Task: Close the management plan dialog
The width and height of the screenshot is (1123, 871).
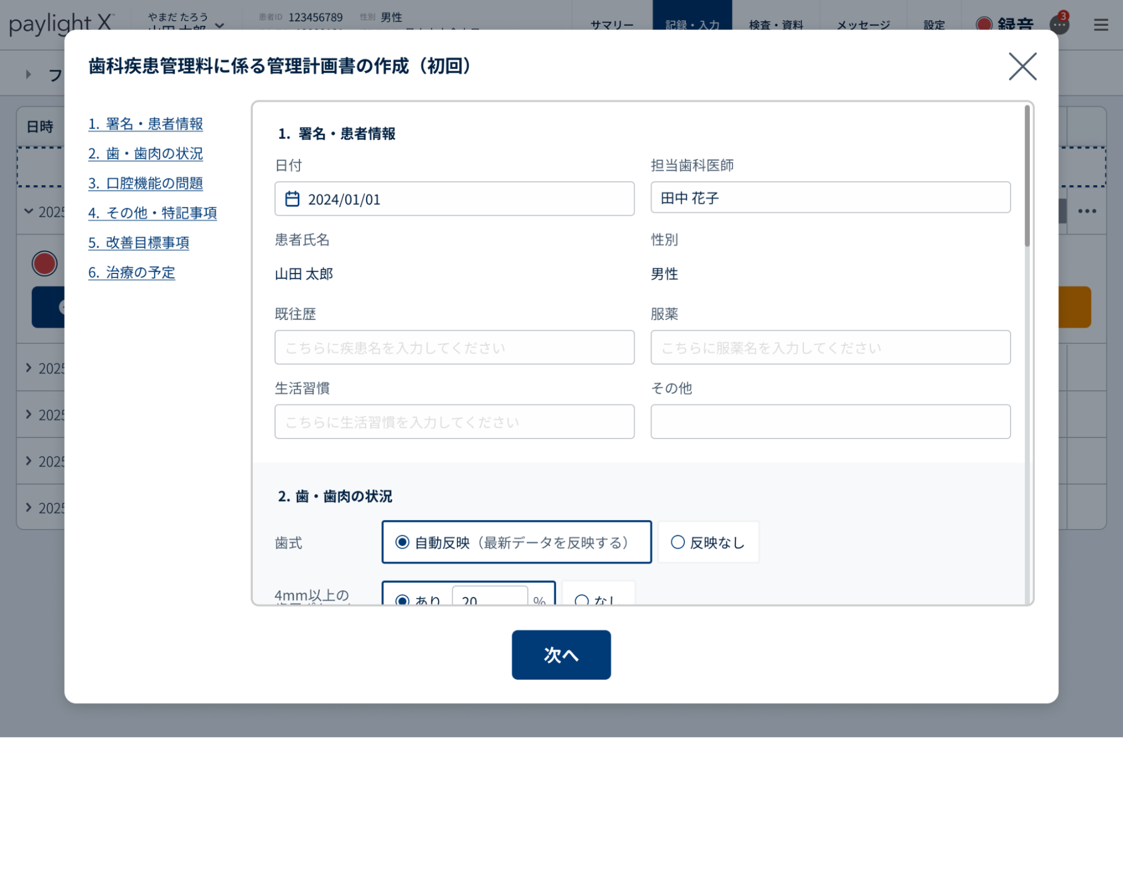Action: pyautogui.click(x=1022, y=67)
